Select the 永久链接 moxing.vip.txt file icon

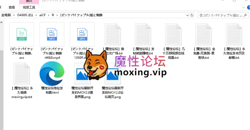tap(22, 74)
